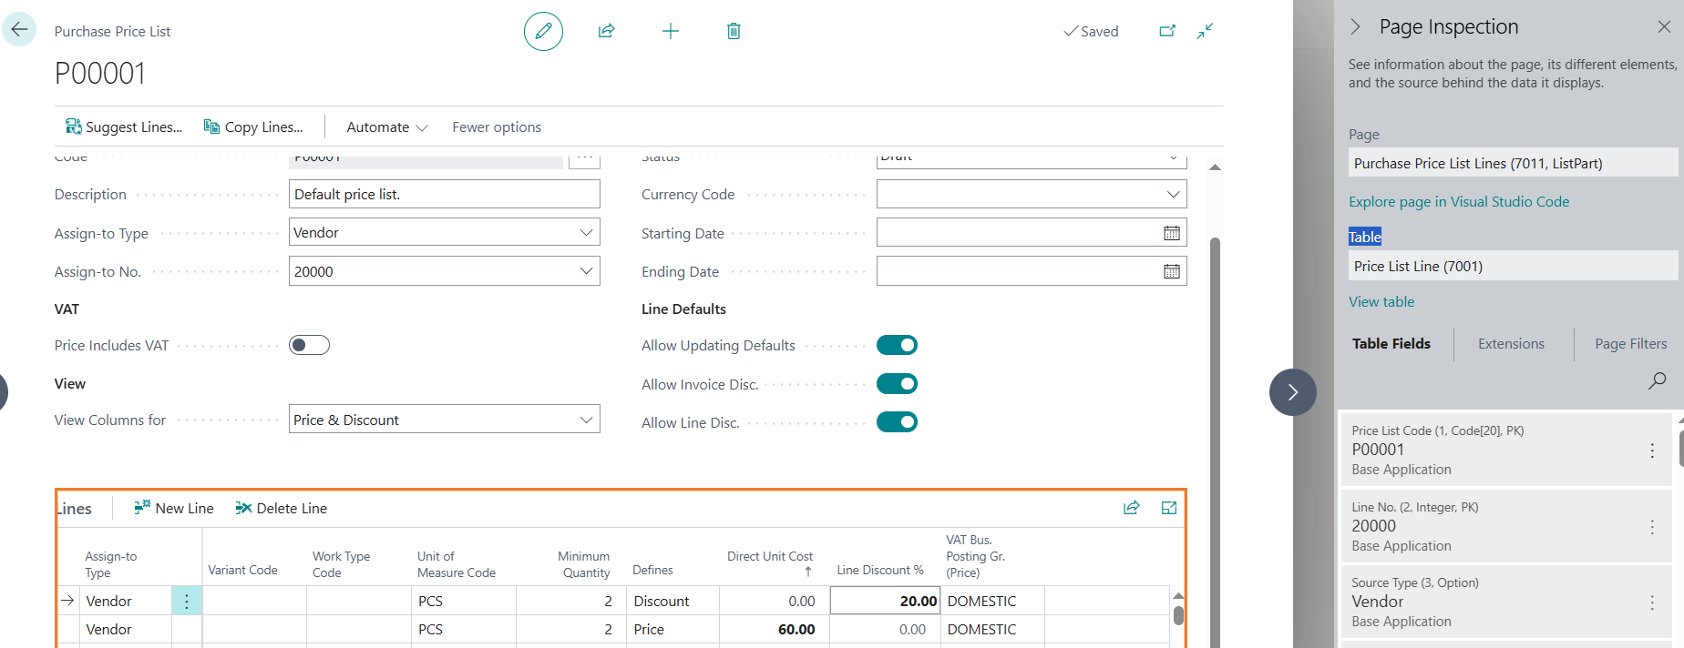The width and height of the screenshot is (1684, 648).
Task: Open Assign-to Type dropdown
Action: click(586, 233)
